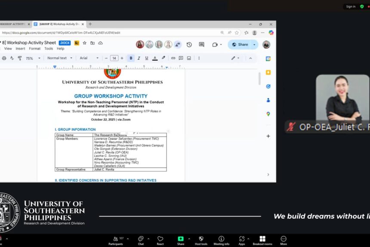The width and height of the screenshot is (370, 247).
Task: Select the paint format roller
Action: pyautogui.click(x=20, y=58)
